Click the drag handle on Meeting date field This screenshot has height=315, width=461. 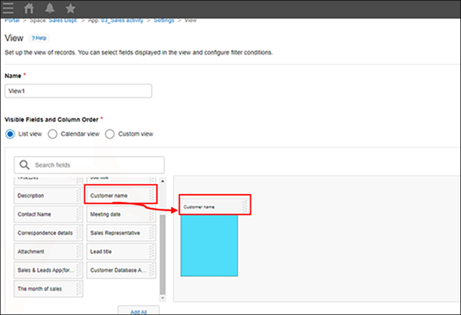click(x=152, y=214)
